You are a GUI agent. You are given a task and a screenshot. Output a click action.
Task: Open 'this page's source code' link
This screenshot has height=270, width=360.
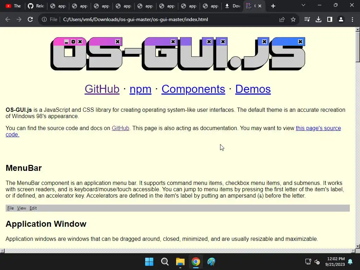point(318,128)
